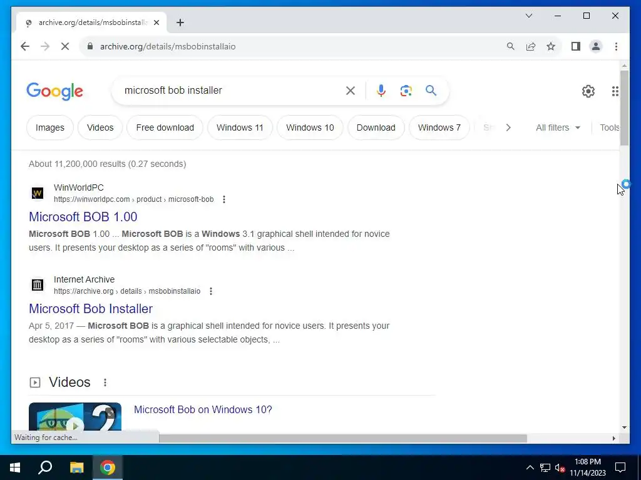
Task: Click the WinWorldPC site favicon
Action: 38,193
